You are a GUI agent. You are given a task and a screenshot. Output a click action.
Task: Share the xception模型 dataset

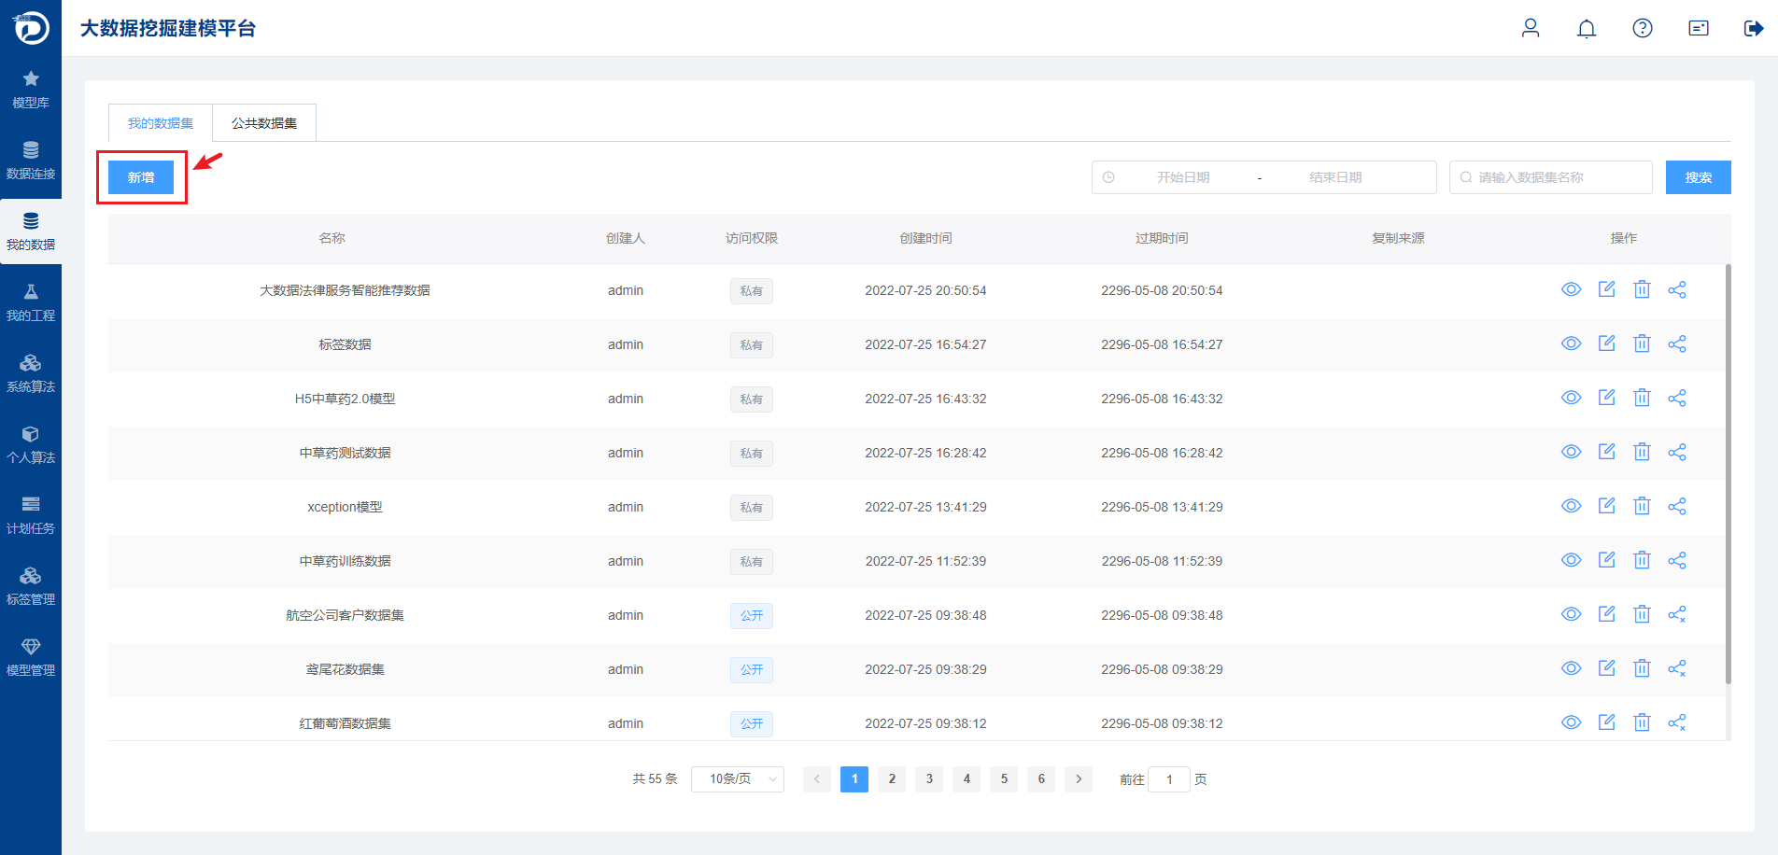point(1677,506)
